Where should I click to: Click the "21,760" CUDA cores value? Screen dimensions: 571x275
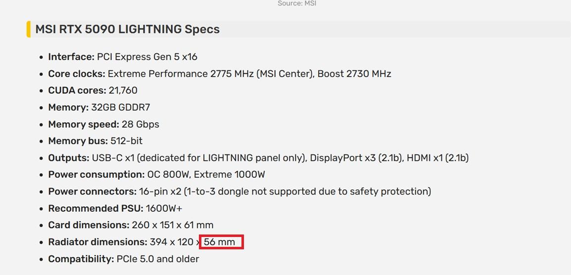click(x=123, y=90)
